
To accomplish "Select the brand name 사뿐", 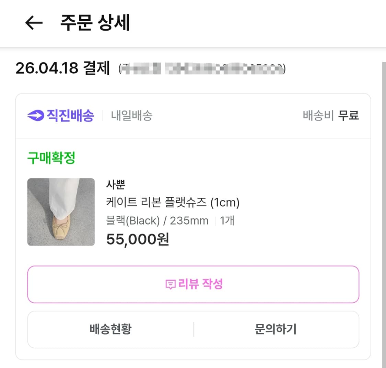I will click(x=116, y=185).
